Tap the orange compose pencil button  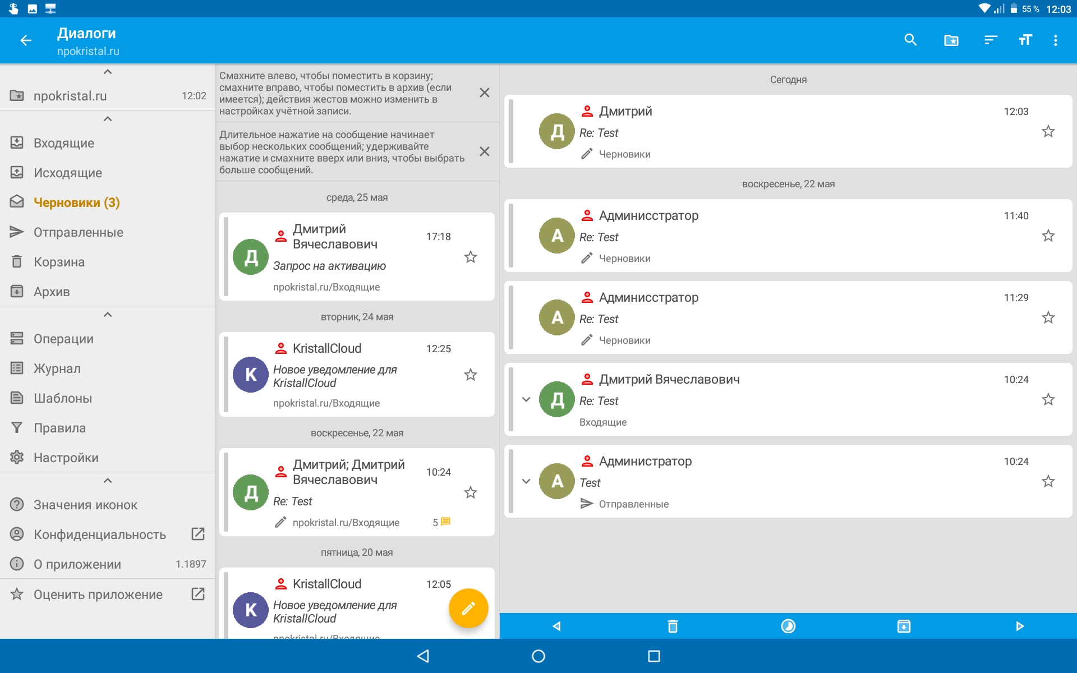click(x=468, y=609)
